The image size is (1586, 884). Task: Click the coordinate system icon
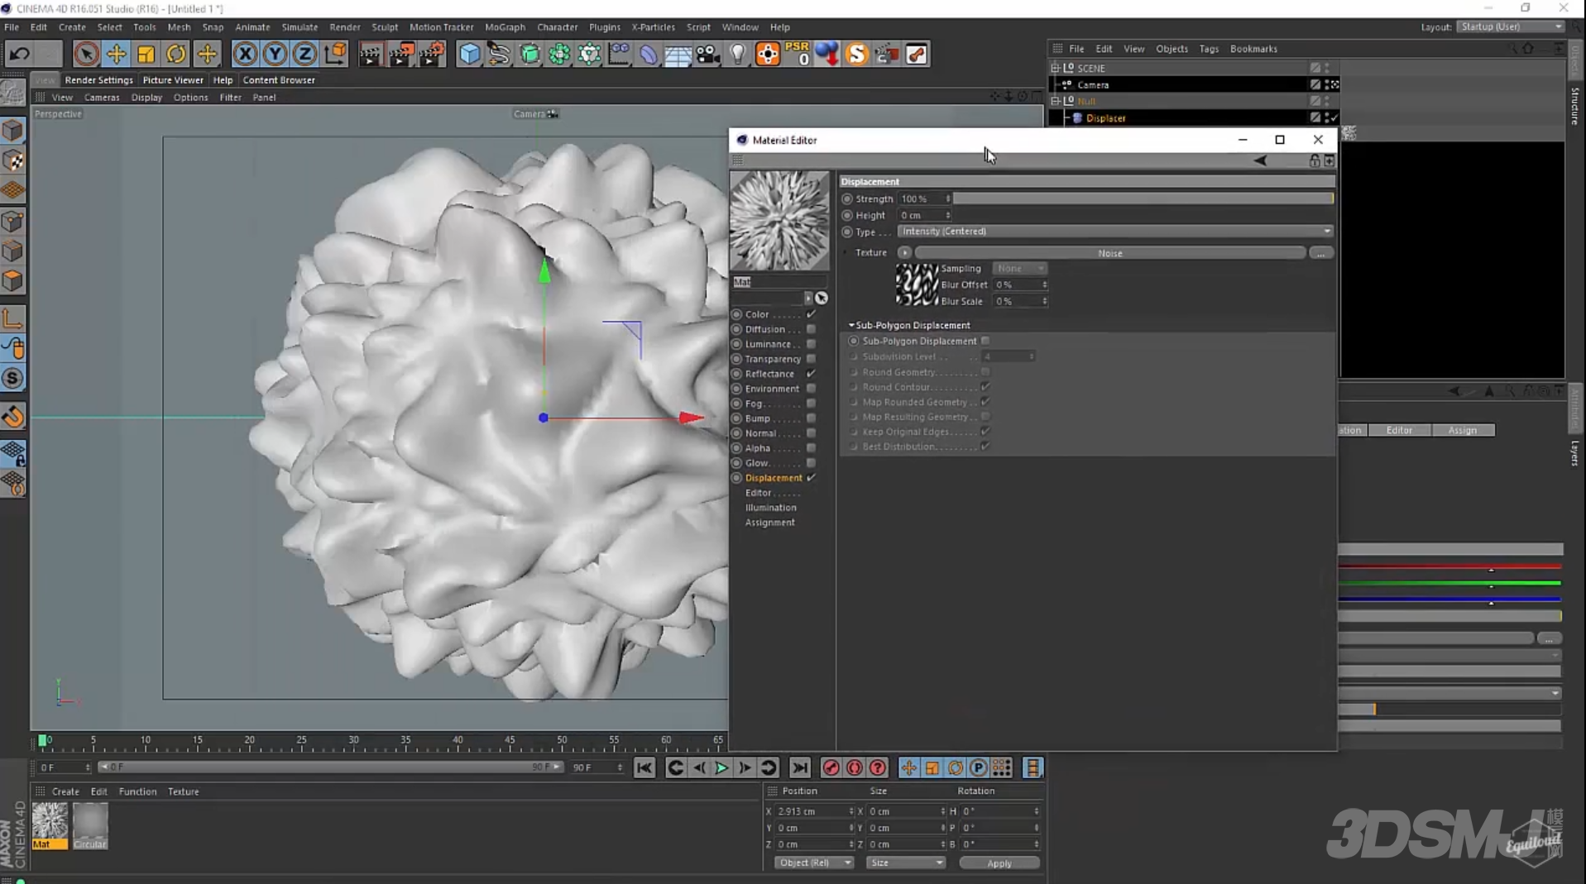(335, 55)
